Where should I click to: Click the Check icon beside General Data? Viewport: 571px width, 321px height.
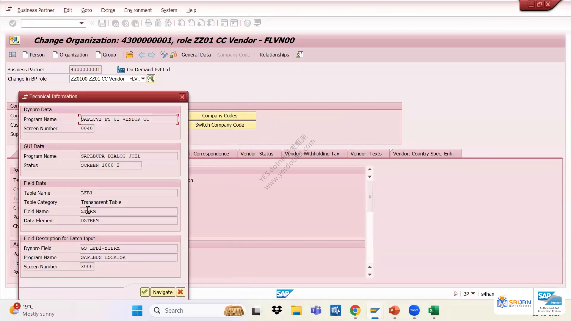pos(174,55)
